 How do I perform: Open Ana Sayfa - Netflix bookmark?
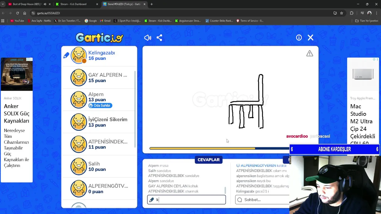(x=39, y=21)
